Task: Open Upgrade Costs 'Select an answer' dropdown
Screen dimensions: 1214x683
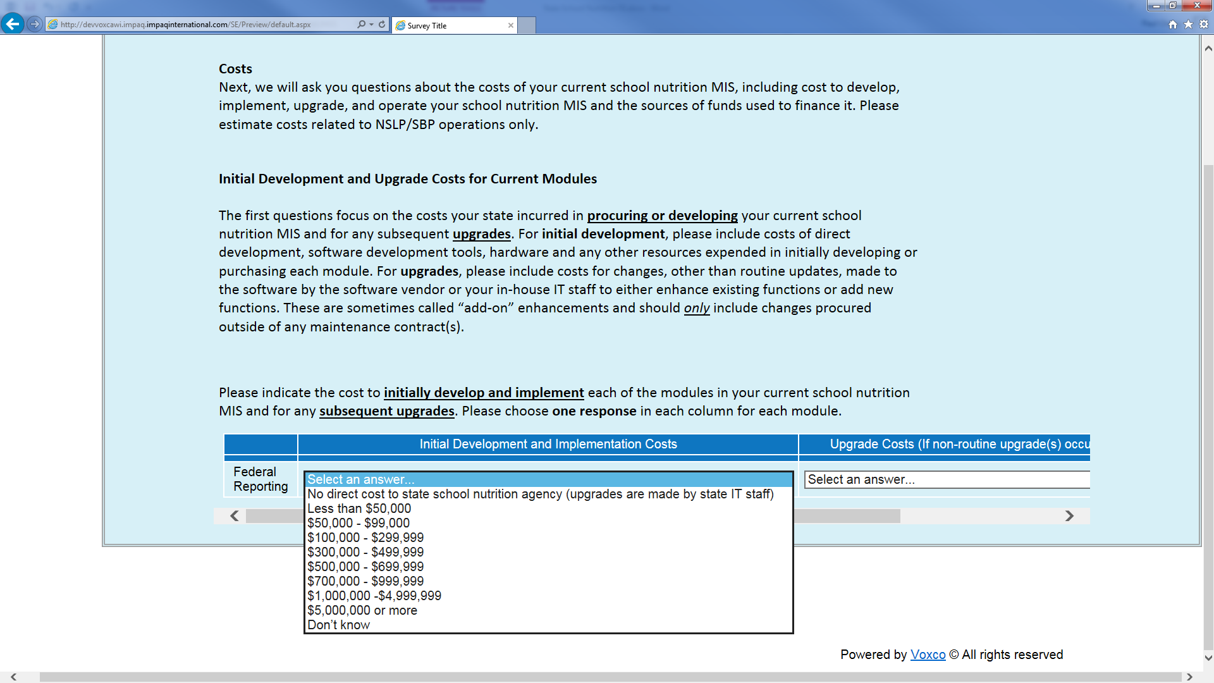Action: (x=947, y=479)
